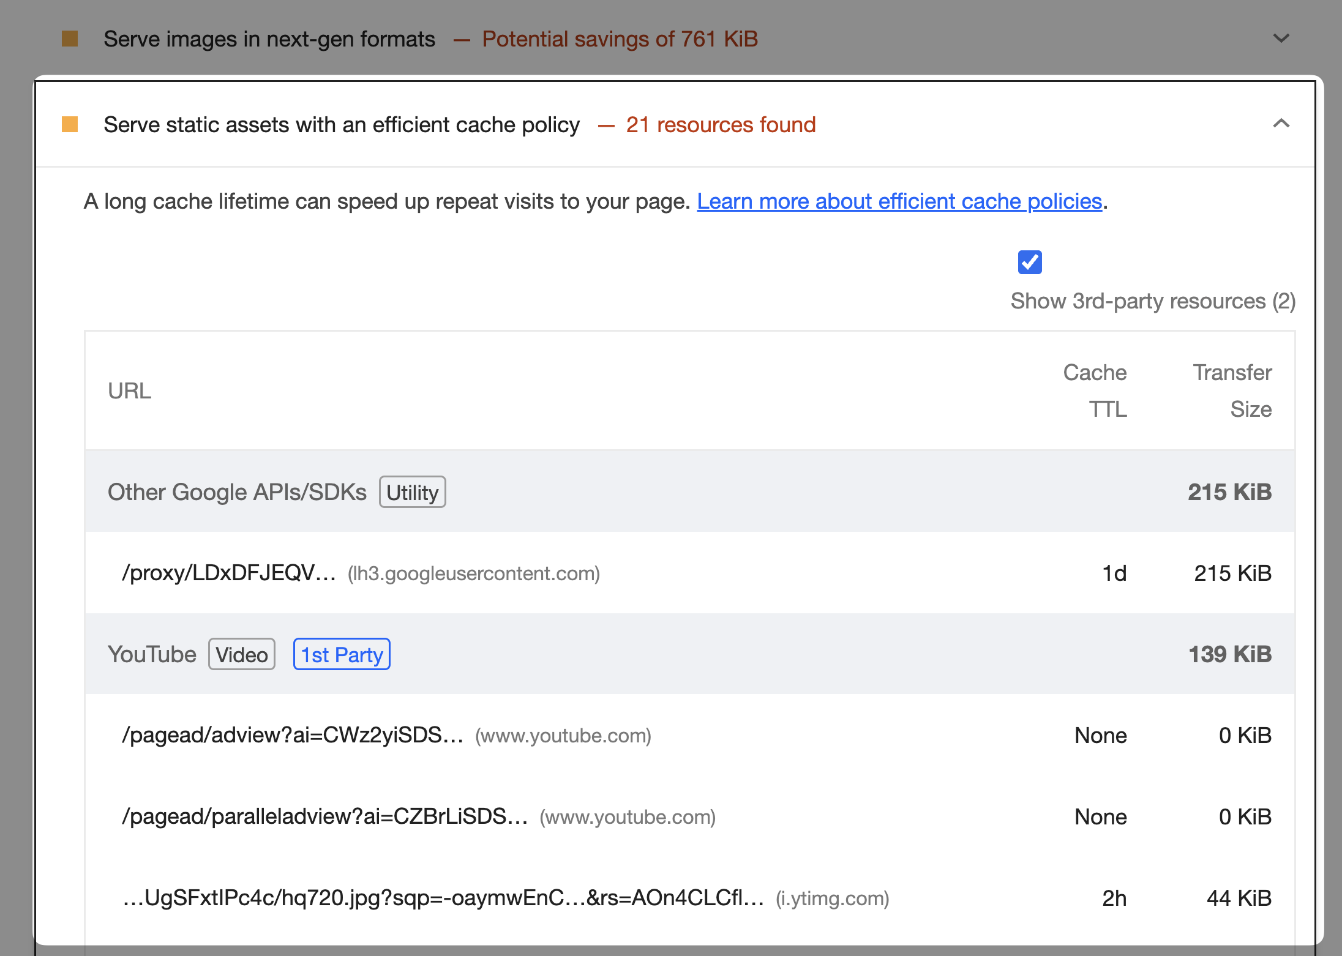The height and width of the screenshot is (956, 1342).
Task: Open the …UgSFxtIPc4c/hq720.jpg URL
Action: click(x=443, y=898)
